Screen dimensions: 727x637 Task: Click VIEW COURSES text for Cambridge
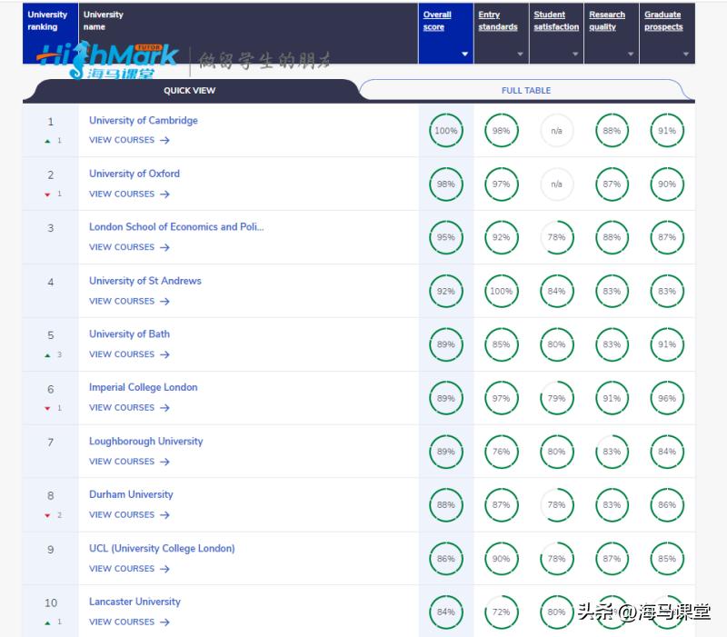pos(122,140)
